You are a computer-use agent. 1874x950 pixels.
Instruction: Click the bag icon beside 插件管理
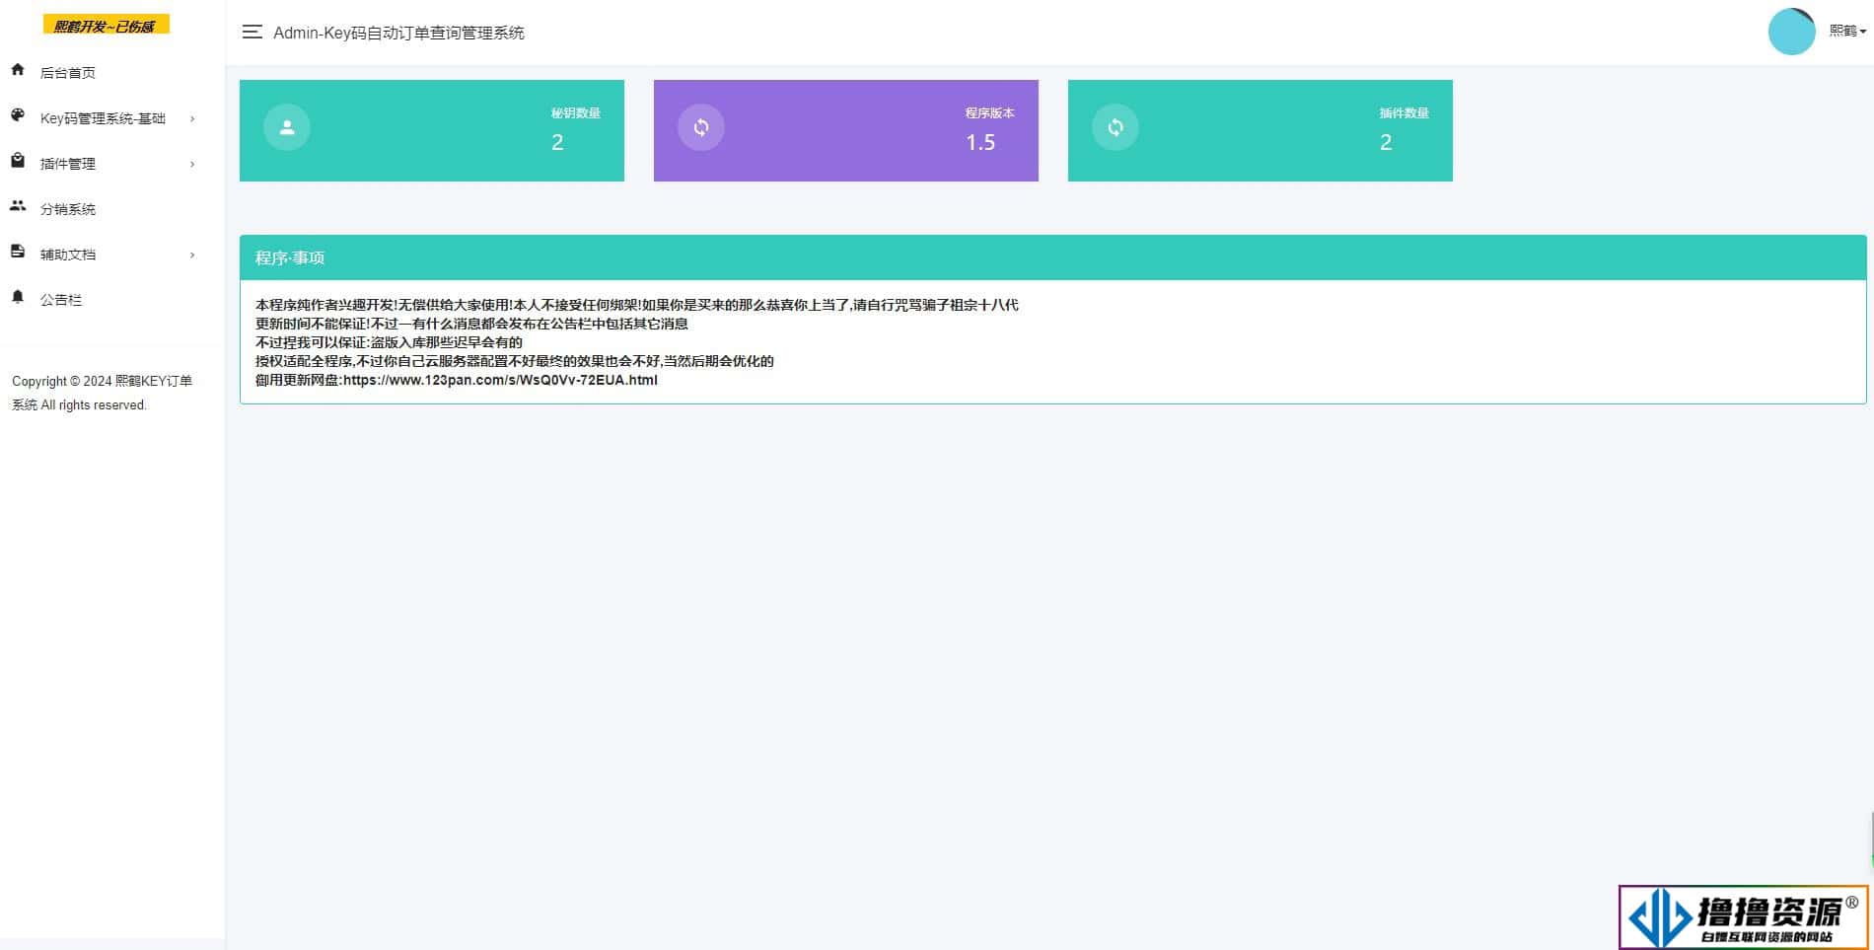18,161
